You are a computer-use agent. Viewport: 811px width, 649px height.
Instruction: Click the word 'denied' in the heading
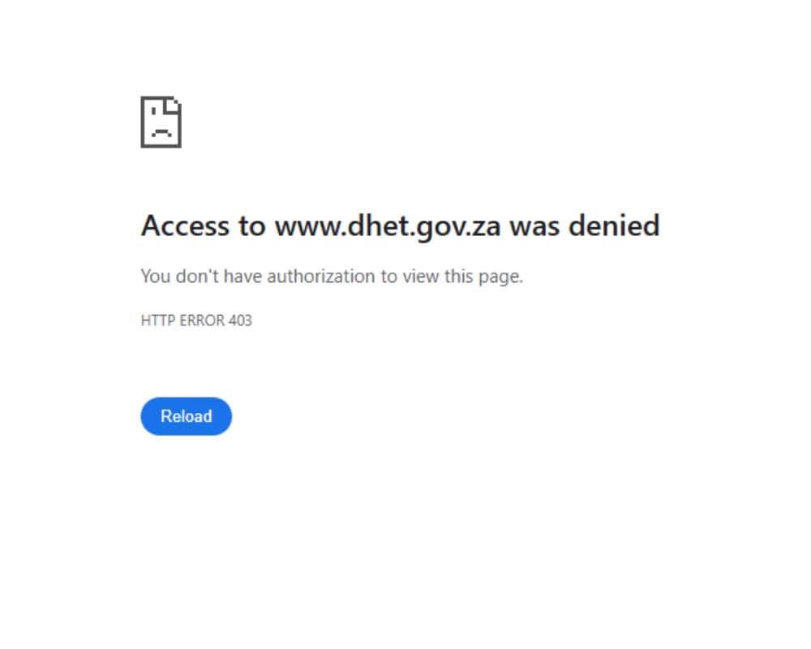coord(614,226)
